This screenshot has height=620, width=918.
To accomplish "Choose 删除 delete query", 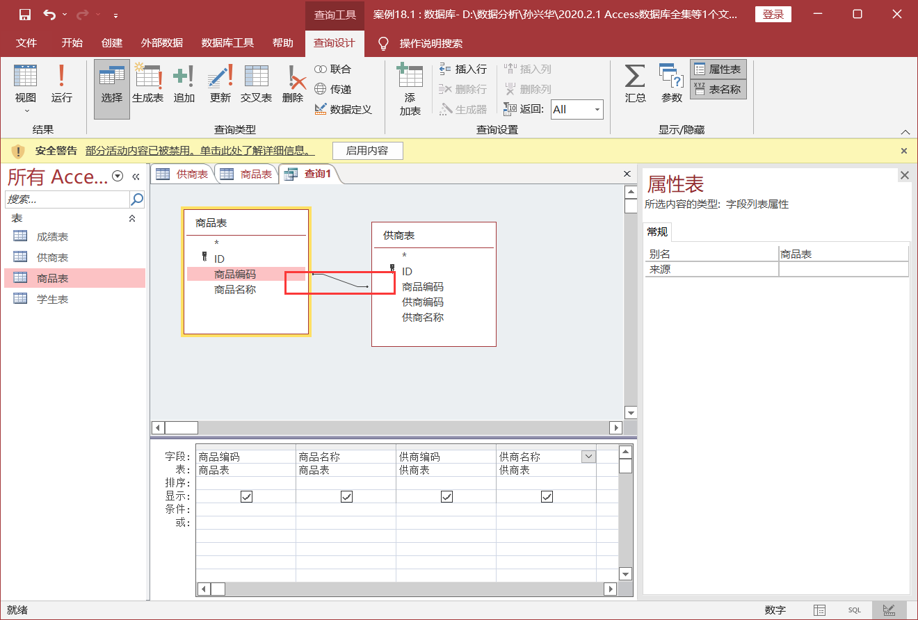I will [293, 85].
